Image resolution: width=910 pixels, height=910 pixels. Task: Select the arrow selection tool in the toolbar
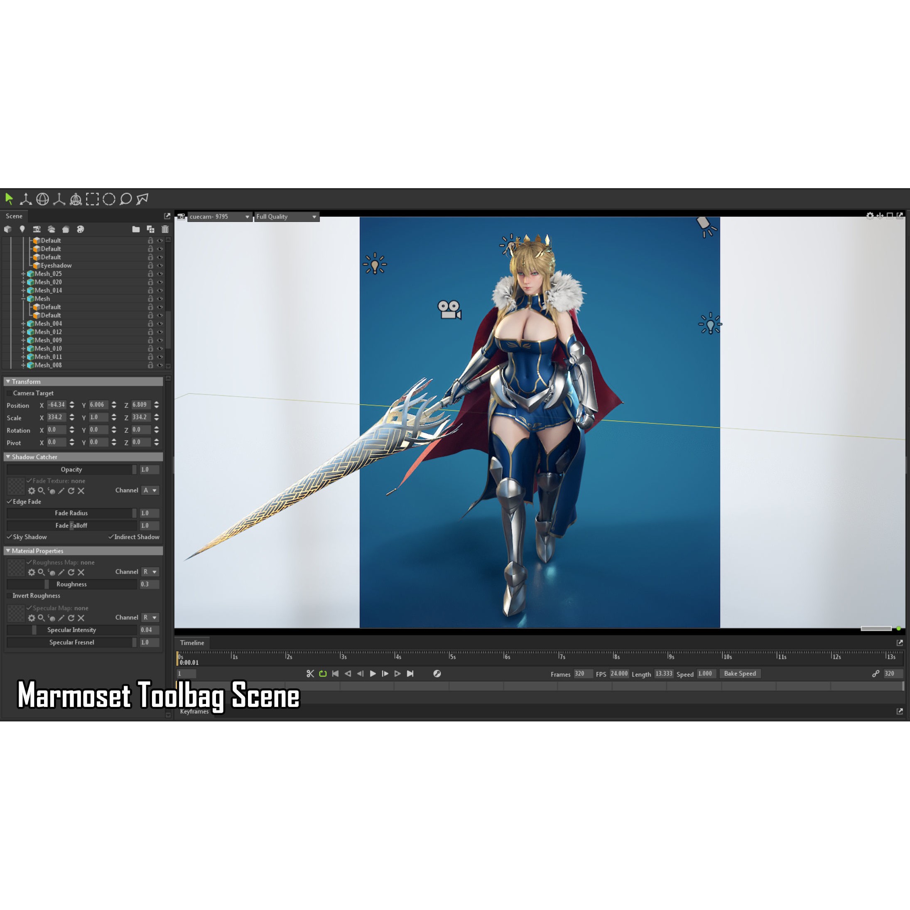[x=10, y=199]
